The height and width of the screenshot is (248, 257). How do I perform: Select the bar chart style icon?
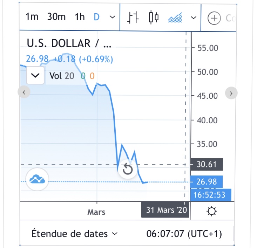tap(133, 17)
